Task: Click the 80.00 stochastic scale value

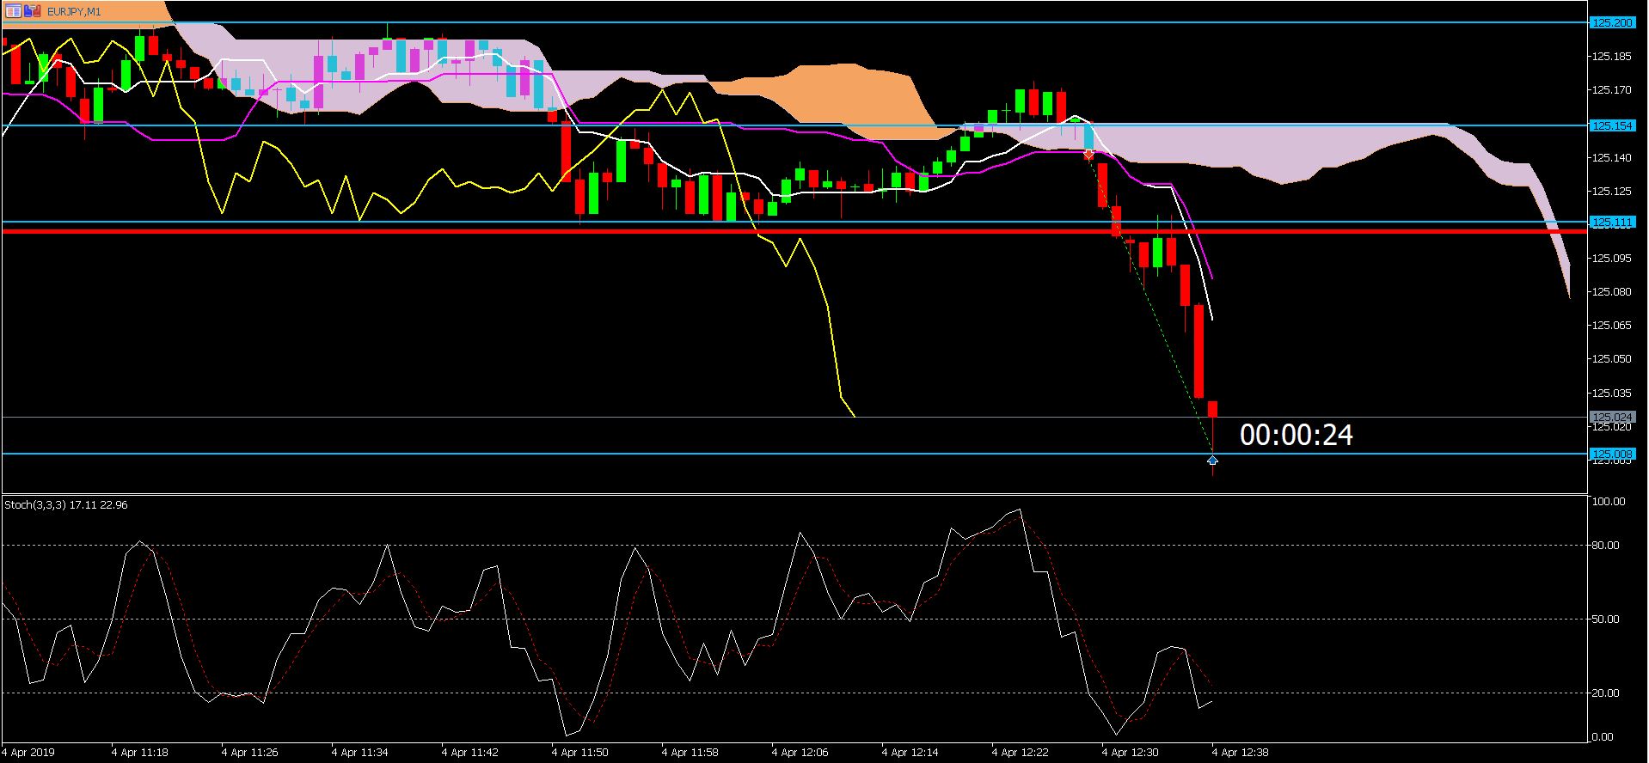Action: (x=1606, y=545)
